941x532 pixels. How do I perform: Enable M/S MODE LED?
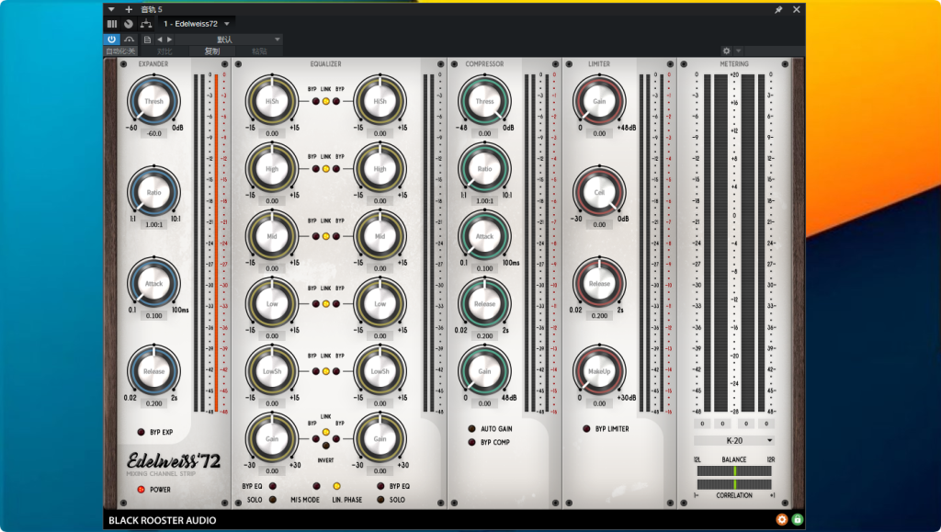click(316, 486)
